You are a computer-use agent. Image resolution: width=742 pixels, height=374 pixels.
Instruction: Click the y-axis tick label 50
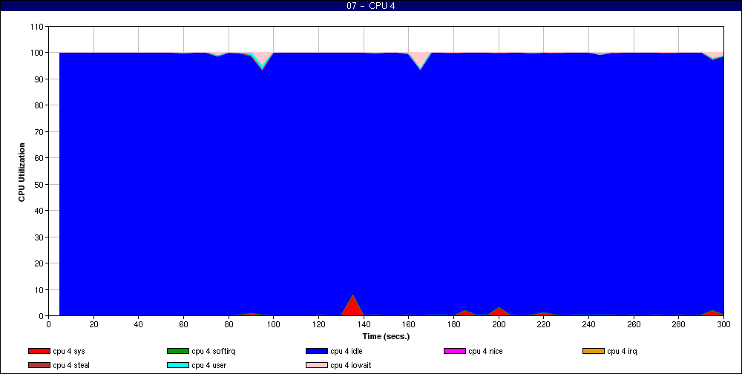[39, 184]
